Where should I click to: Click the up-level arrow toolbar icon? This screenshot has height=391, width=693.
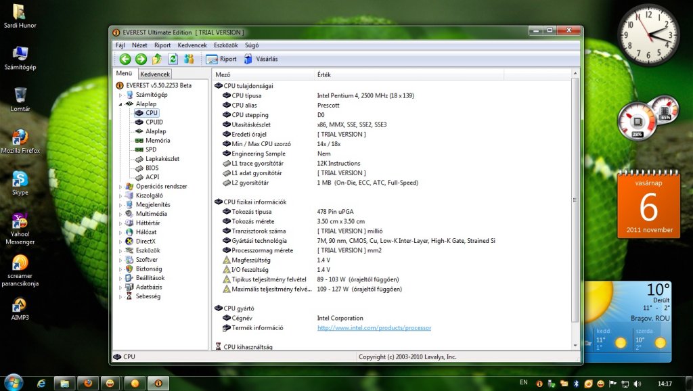click(157, 59)
